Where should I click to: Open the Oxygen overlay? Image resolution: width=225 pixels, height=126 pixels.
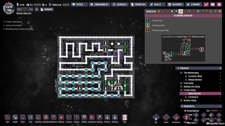(x=159, y=11)
